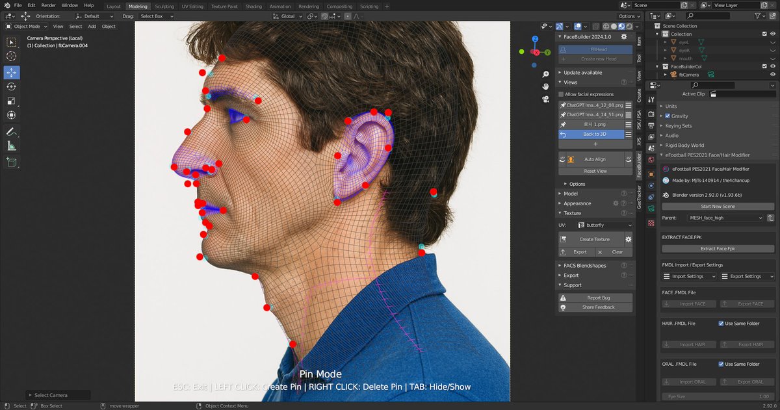Click the Start New Scene button

(718, 207)
